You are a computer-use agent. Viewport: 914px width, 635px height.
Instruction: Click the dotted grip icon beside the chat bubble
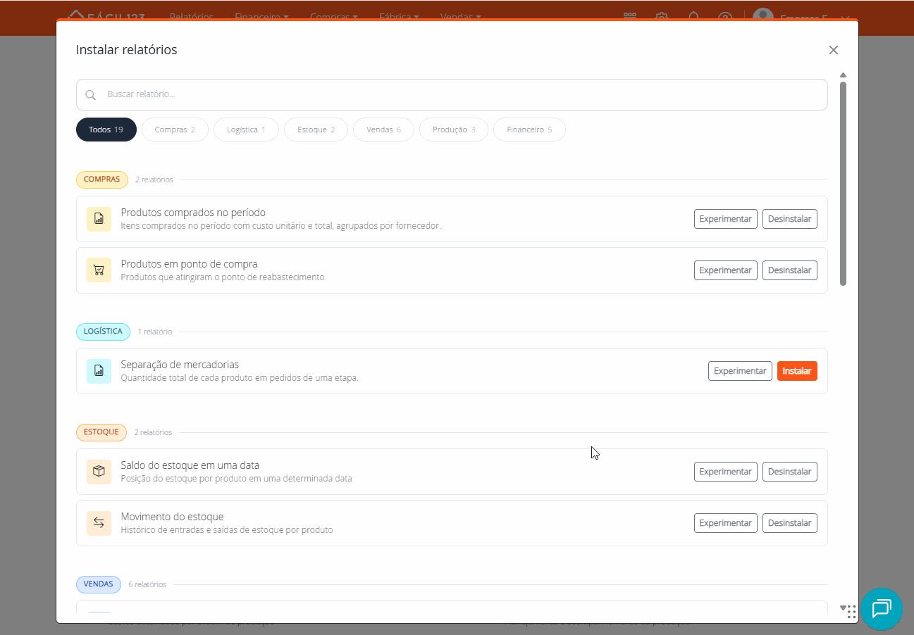851,611
